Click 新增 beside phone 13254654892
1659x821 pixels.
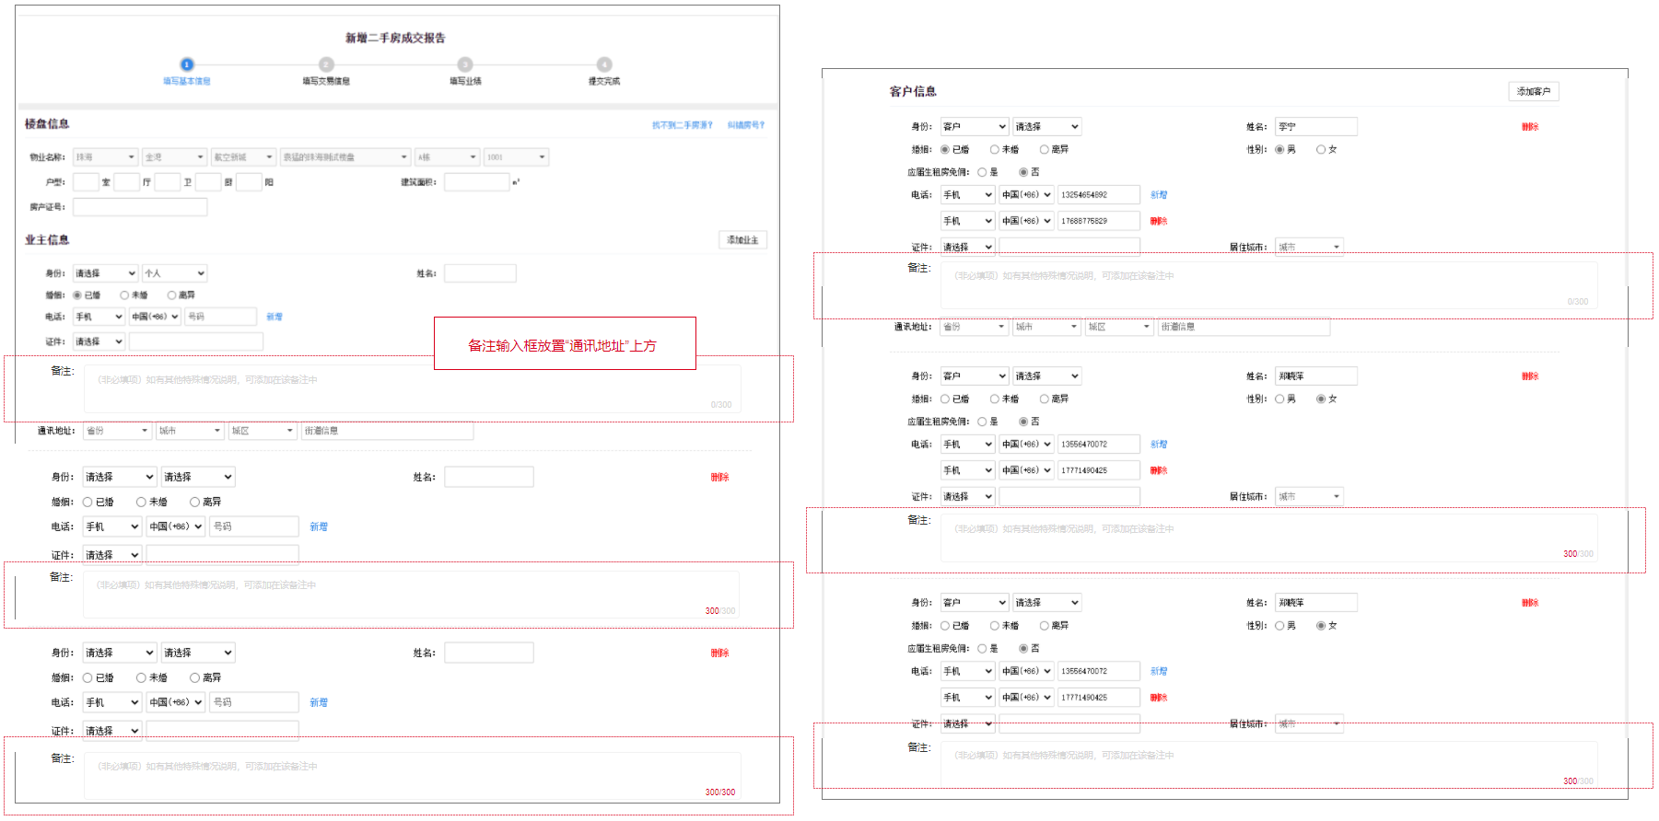tap(1159, 195)
